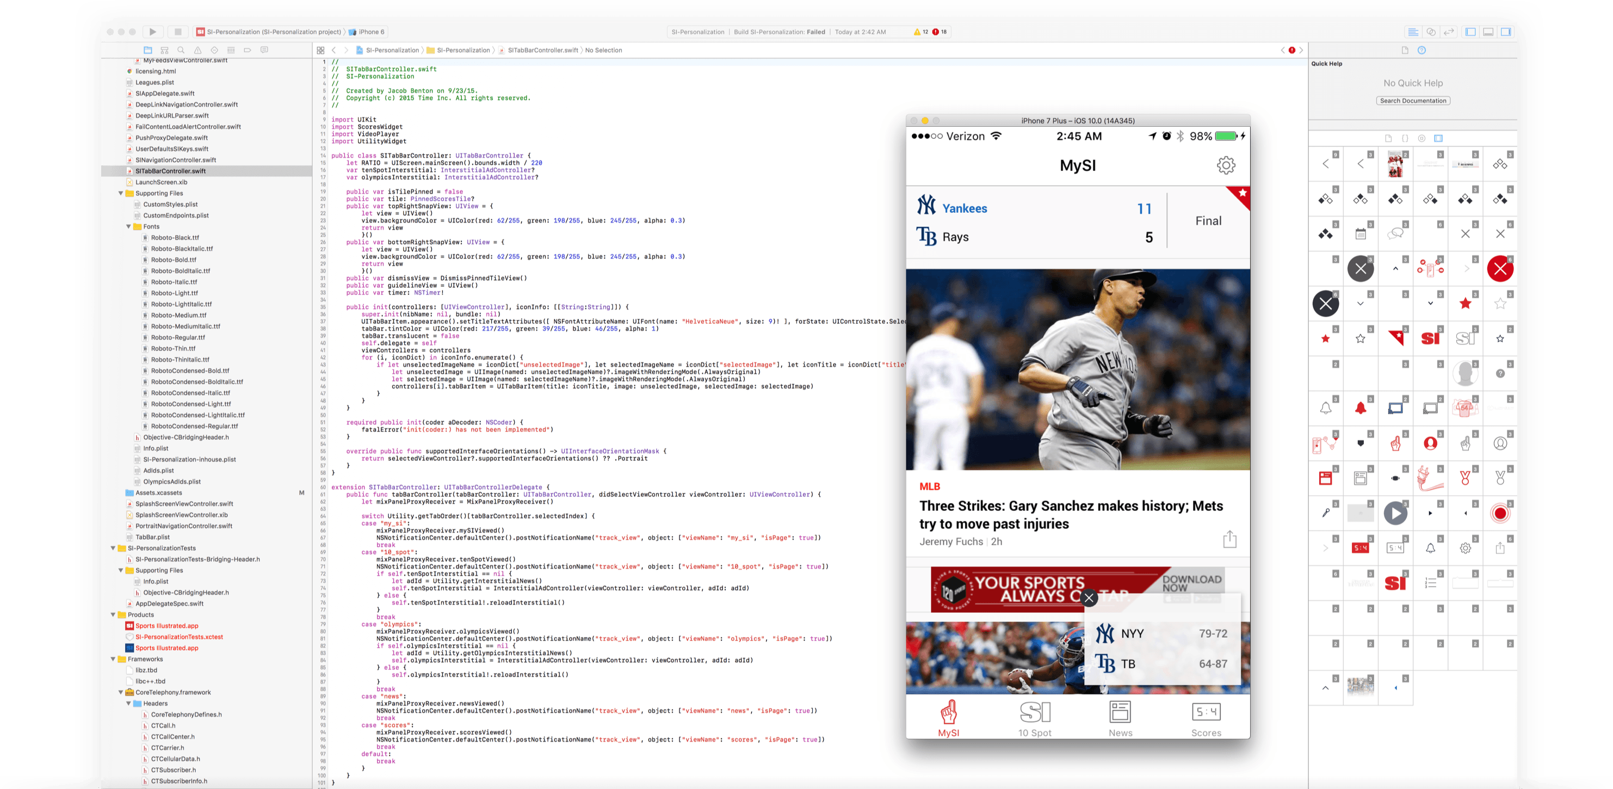
Task: Select Roboto-Bold.ttf font file
Action: [x=174, y=260]
